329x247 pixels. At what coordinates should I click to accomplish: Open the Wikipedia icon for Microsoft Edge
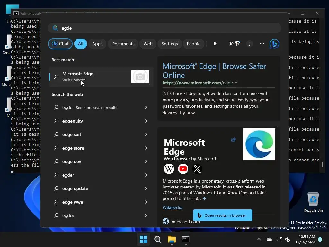point(169,169)
